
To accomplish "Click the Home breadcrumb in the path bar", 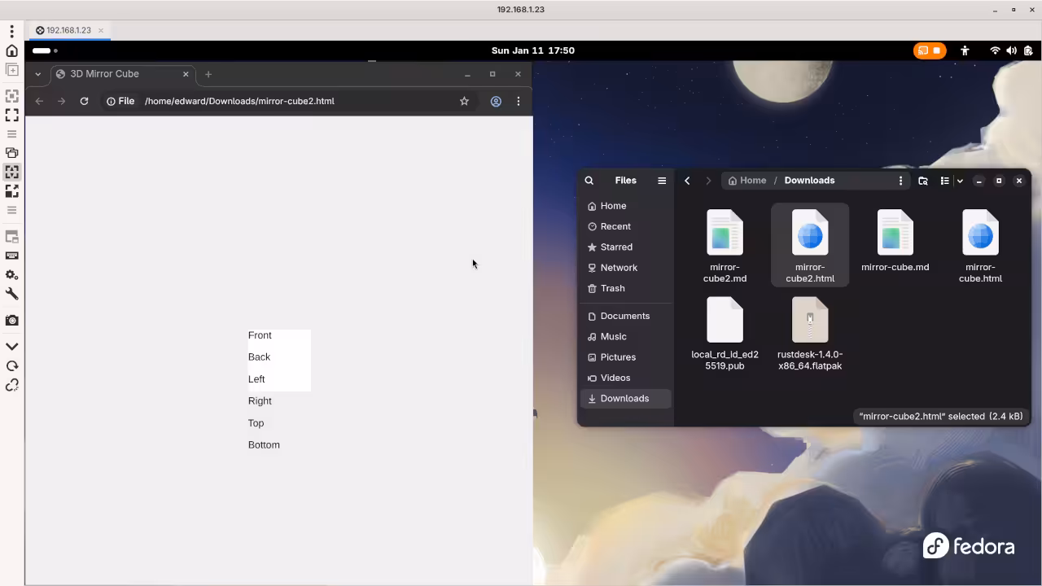I will click(747, 181).
